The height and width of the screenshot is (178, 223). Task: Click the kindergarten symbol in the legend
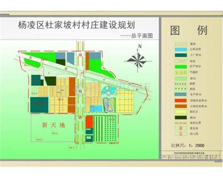pos(181,134)
